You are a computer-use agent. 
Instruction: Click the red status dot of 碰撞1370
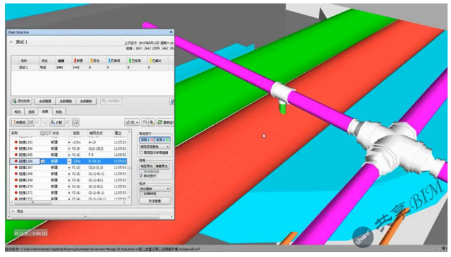pyautogui.click(x=16, y=186)
